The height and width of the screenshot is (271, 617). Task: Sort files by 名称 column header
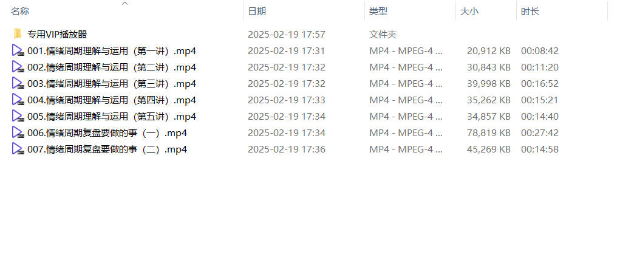pyautogui.click(x=19, y=12)
